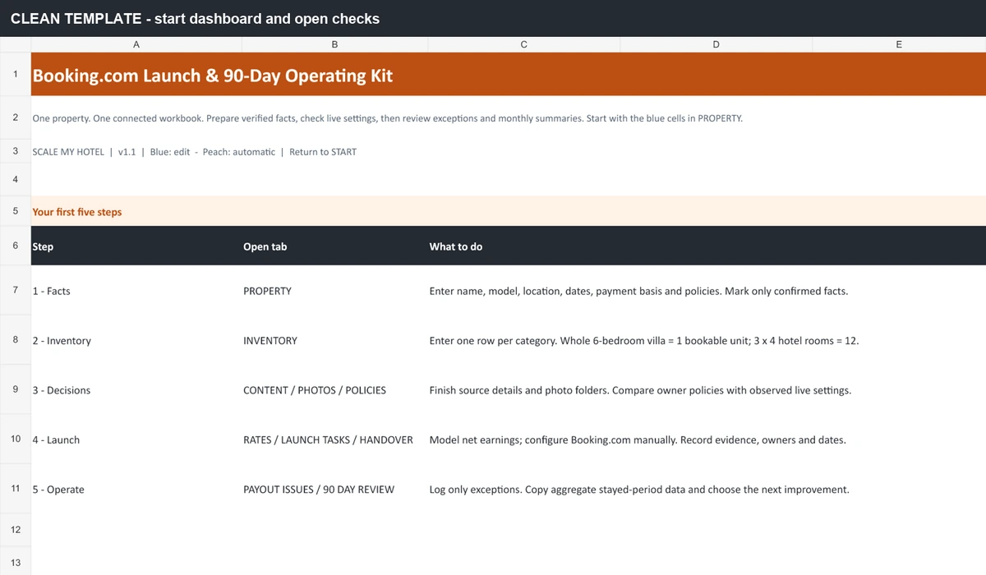
Task: Select column B header
Action: pyautogui.click(x=334, y=44)
